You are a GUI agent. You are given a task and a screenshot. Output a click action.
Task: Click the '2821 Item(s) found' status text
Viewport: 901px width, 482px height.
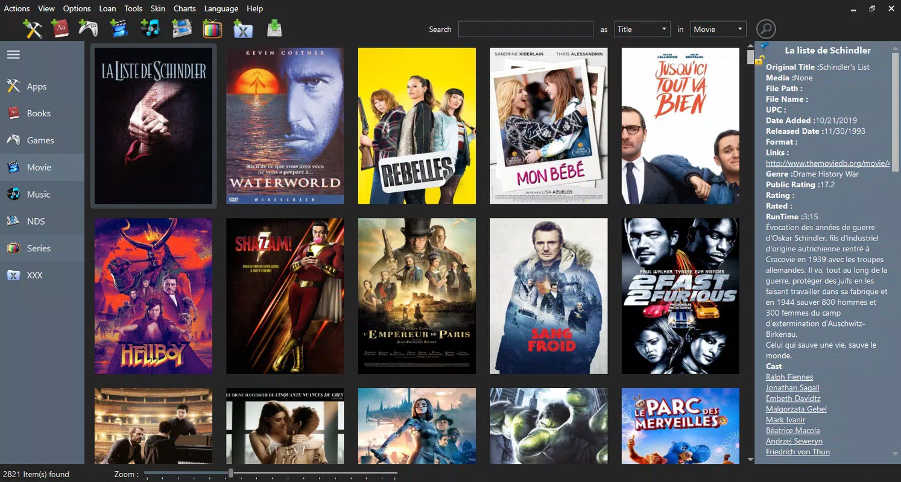[x=36, y=474]
